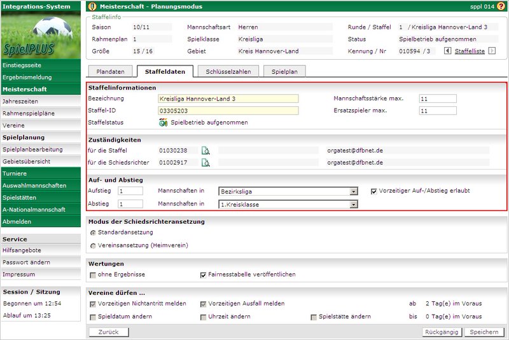509x340 pixels.
Task: Click the Mannschaftsstärke max. input field
Action: (x=438, y=99)
